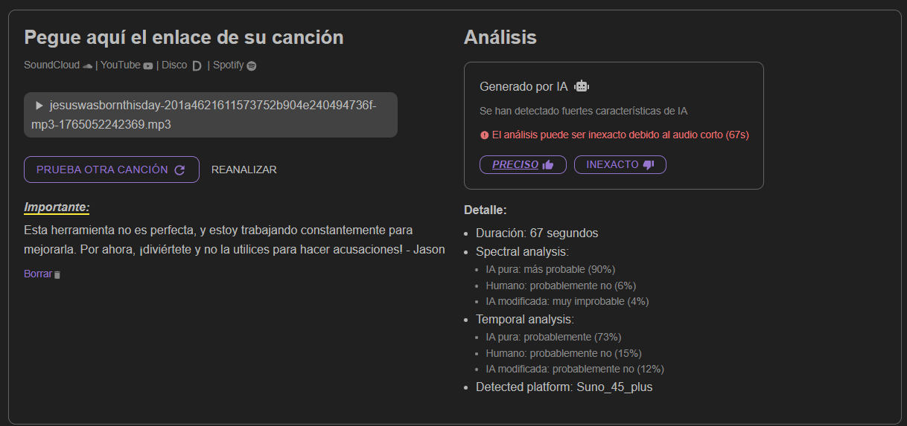The width and height of the screenshot is (907, 426).
Task: Click the Detected platform Suno_45_plus entry
Action: click(564, 387)
